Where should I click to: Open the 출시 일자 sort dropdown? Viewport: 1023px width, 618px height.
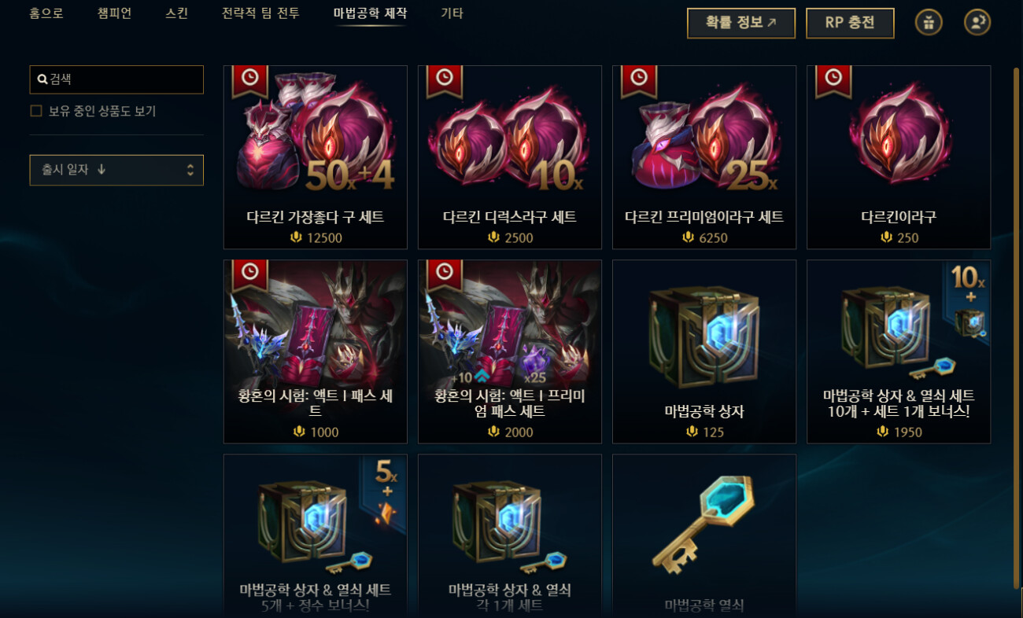pyautogui.click(x=116, y=170)
